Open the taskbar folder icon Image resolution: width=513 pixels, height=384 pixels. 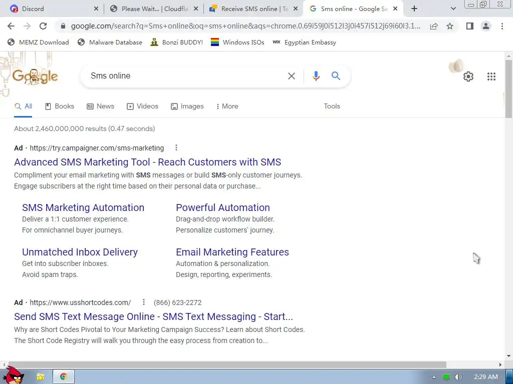click(41, 377)
